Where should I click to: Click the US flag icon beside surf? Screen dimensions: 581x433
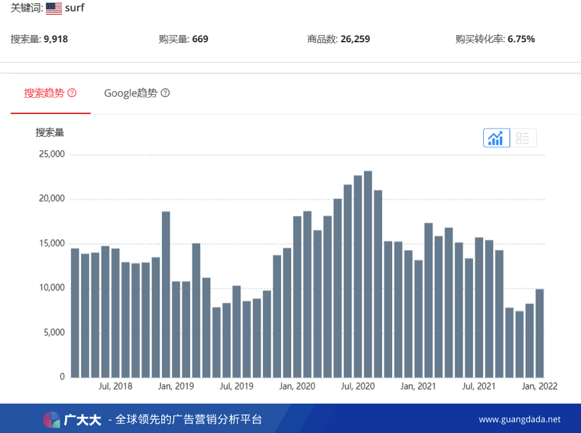[x=54, y=8]
